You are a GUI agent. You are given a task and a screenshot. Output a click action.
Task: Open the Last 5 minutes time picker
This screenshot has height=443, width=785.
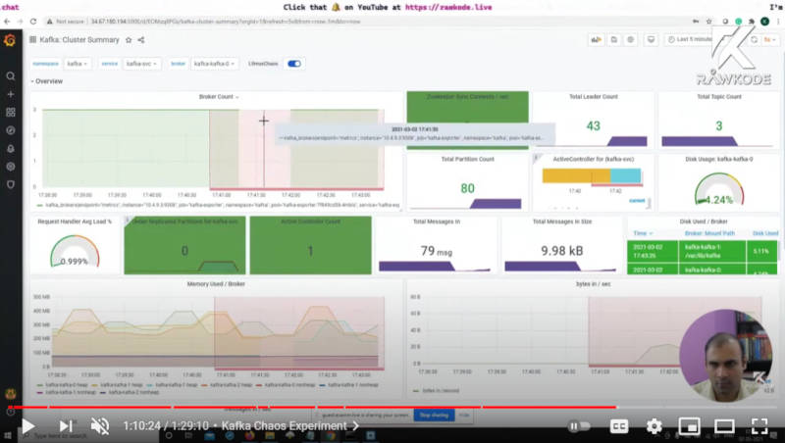pos(690,39)
